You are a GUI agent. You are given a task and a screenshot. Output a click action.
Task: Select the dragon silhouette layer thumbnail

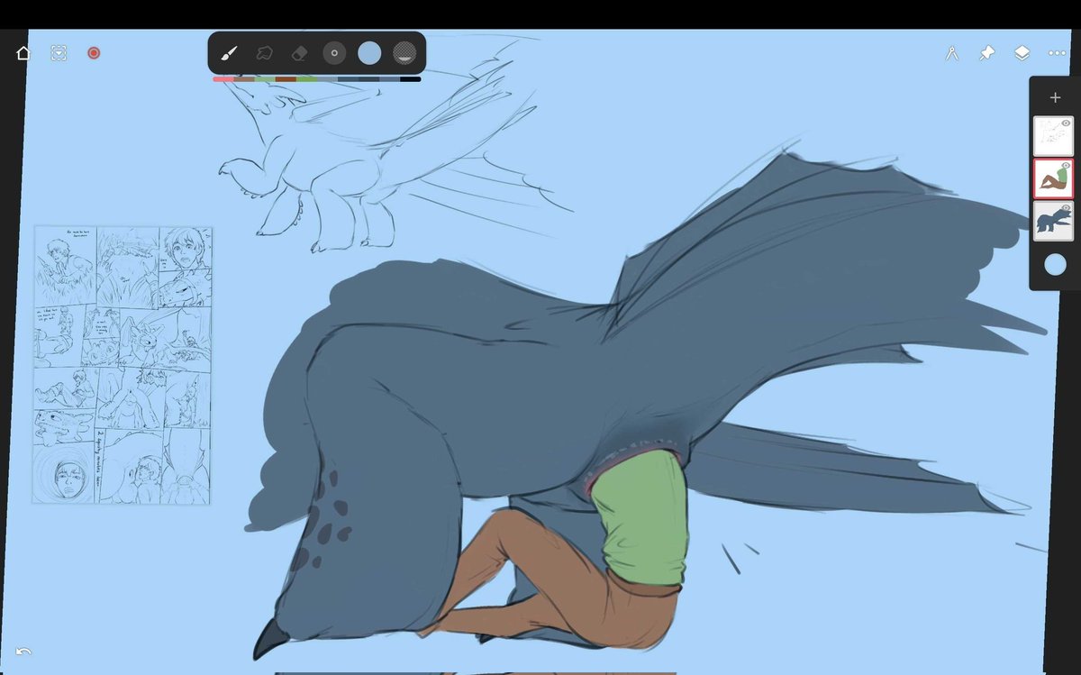click(x=1053, y=221)
